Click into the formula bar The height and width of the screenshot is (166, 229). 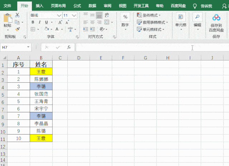152,47
